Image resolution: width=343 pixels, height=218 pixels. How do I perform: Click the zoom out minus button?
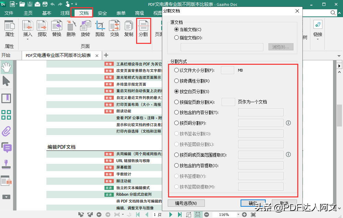pos(207,215)
